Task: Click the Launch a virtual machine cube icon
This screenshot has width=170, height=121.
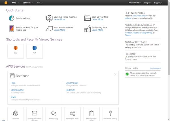Action: click(x=49, y=18)
